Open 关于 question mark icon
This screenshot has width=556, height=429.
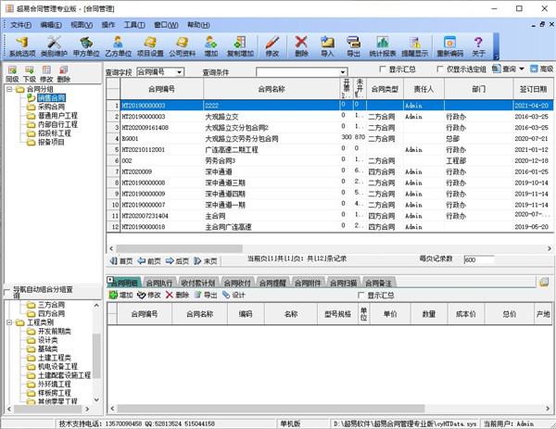tap(478, 46)
